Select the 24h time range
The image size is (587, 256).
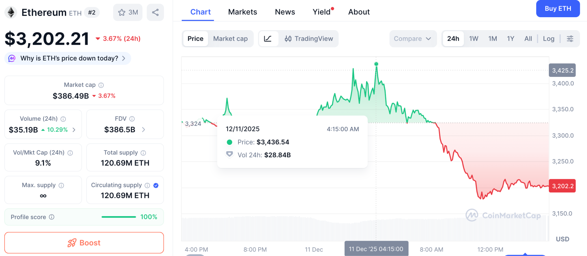[453, 39]
